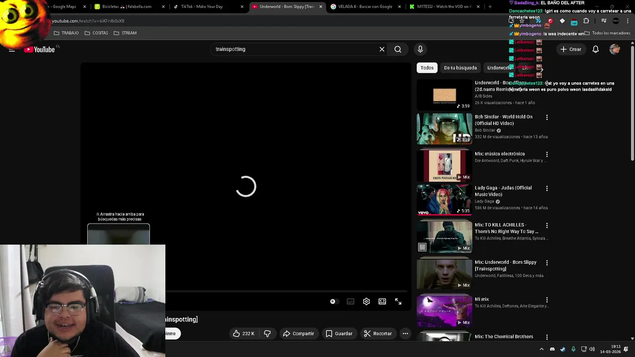Click the Recortar clip button
This screenshot has height=357, width=635.
378,334
